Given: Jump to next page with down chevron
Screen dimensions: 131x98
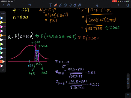Looking at the screenshot, I should click(128, 87).
